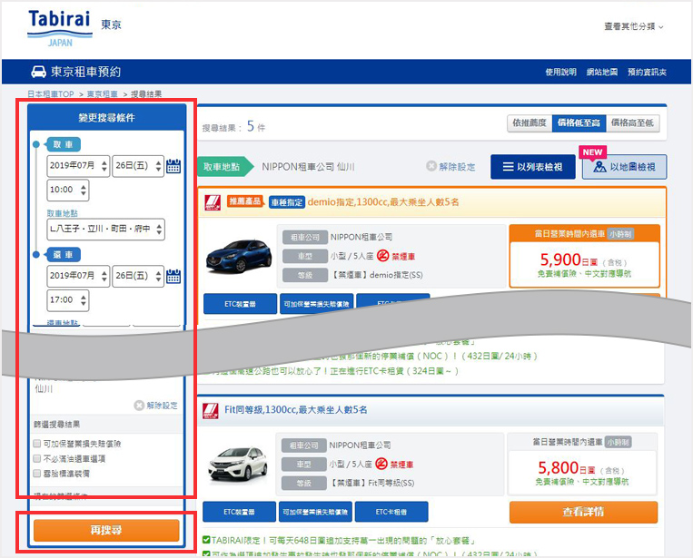Image resolution: width=693 pixels, height=558 pixels.
Task: Click the car icon beside 東京租車預約
Action: [x=38, y=72]
